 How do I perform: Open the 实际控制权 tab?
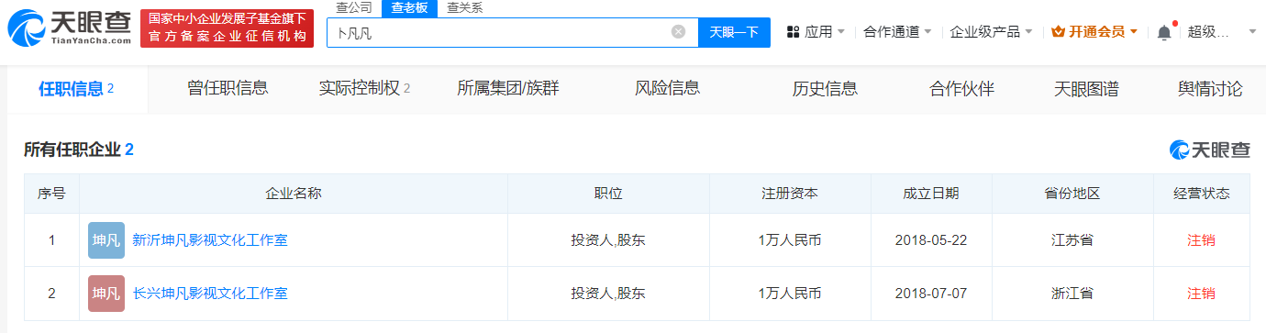[364, 89]
